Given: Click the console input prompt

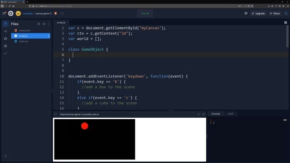Looking at the screenshot, I should tap(213, 123).
